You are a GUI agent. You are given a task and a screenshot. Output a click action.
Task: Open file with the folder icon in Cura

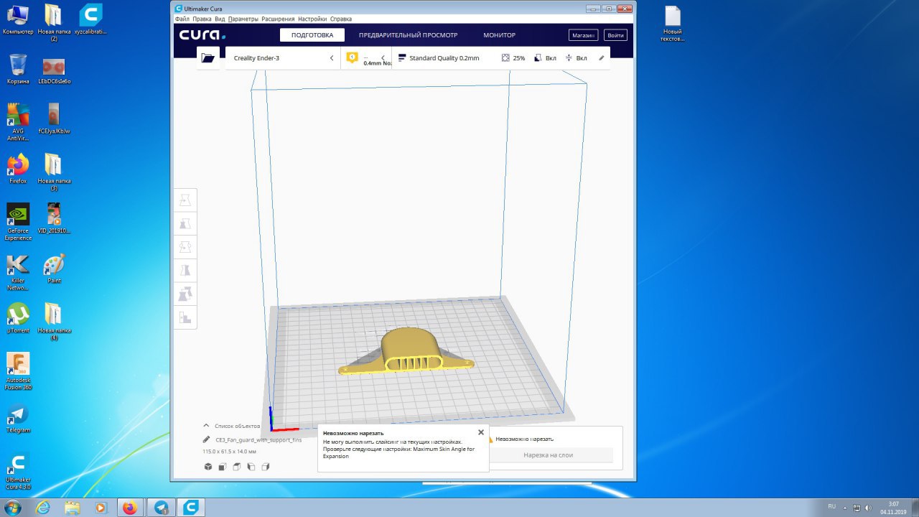point(208,58)
